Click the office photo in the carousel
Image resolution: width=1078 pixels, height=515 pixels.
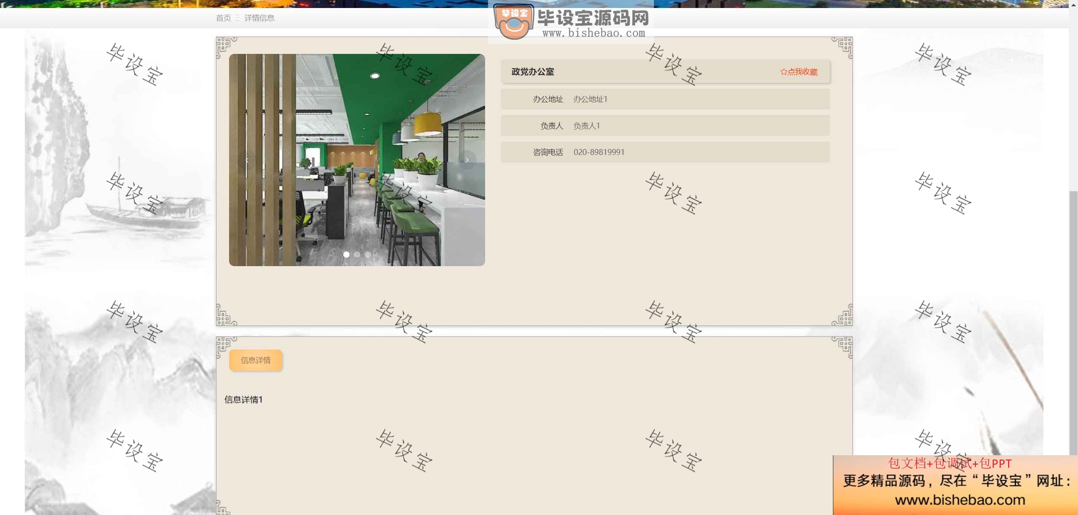coord(357,160)
